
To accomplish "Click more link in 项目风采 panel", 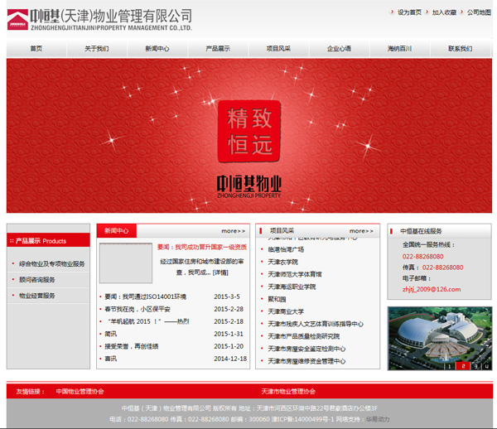I will [361, 231].
